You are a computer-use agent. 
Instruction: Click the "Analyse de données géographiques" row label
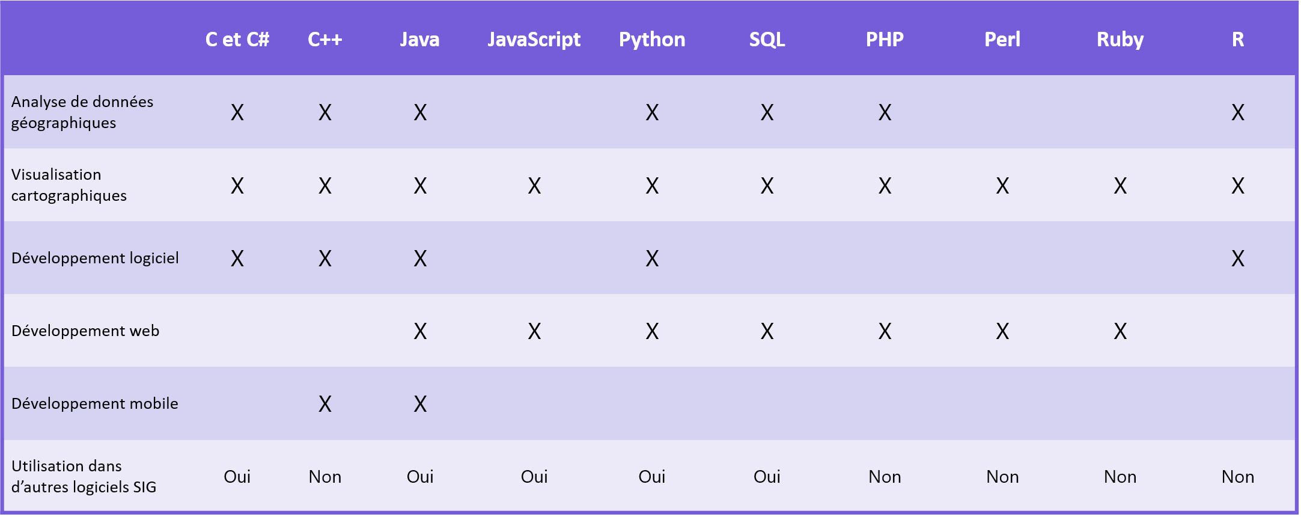(x=82, y=112)
